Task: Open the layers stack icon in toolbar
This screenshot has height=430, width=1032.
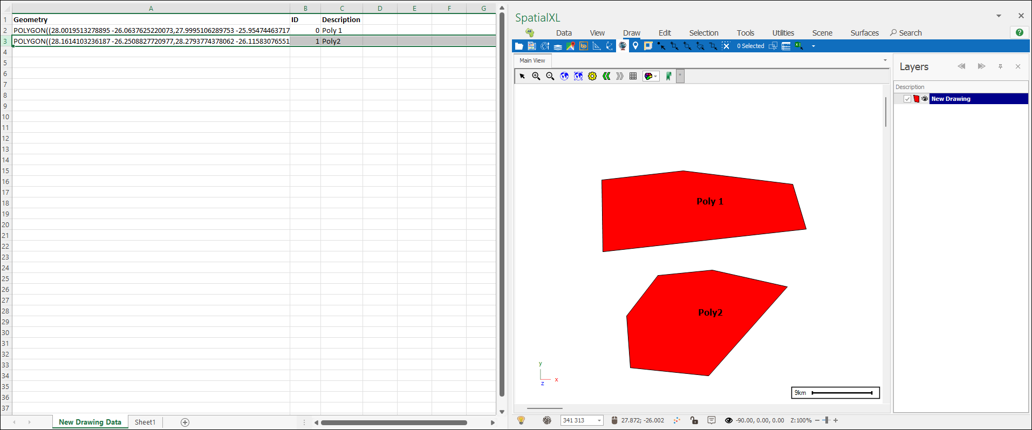Action: click(x=558, y=46)
